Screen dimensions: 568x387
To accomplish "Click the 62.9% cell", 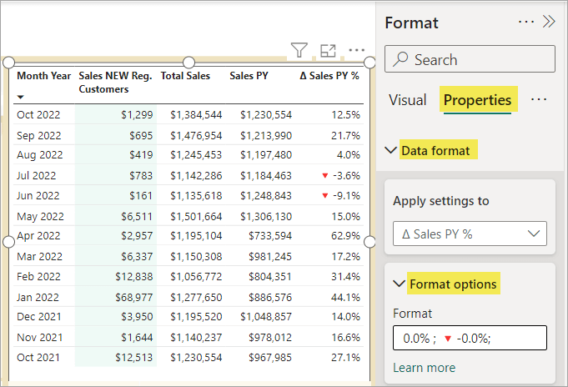I will tap(345, 236).
